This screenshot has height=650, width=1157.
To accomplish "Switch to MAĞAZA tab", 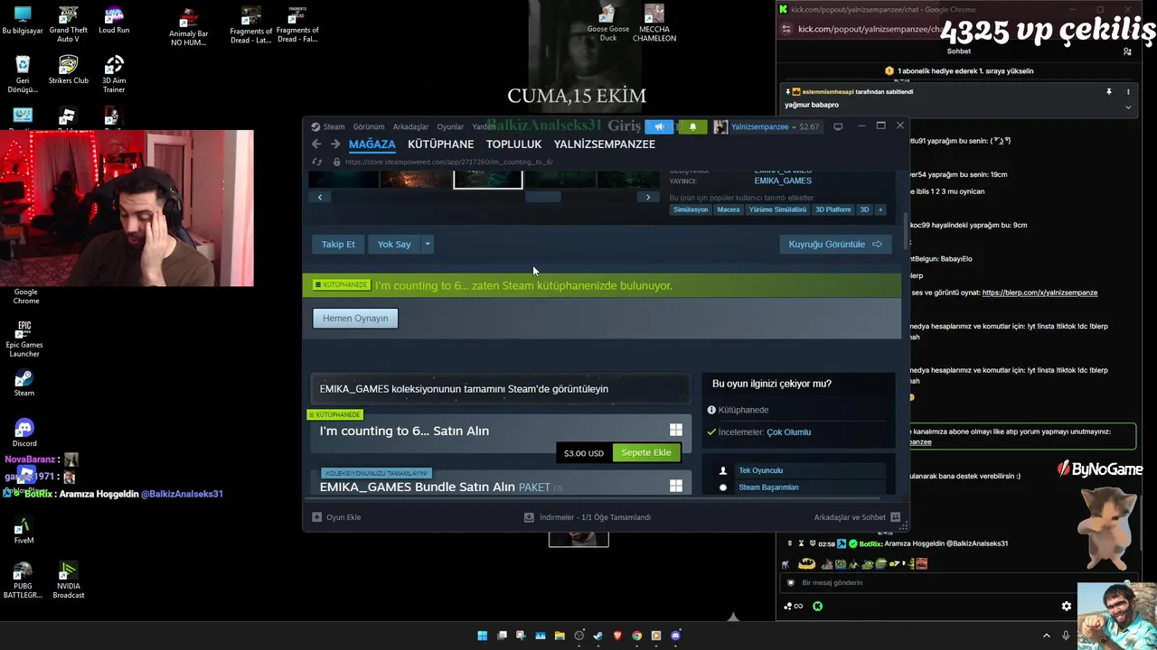I will pyautogui.click(x=372, y=144).
